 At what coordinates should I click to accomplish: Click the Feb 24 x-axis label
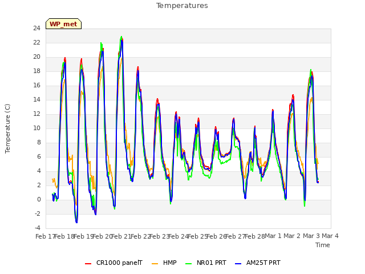point(178,236)
